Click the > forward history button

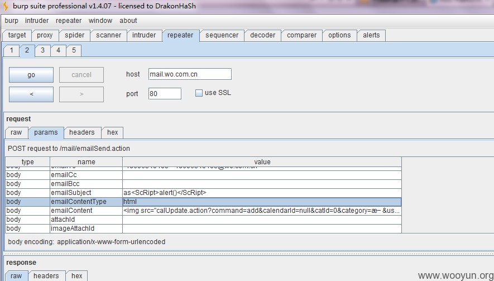pos(81,94)
